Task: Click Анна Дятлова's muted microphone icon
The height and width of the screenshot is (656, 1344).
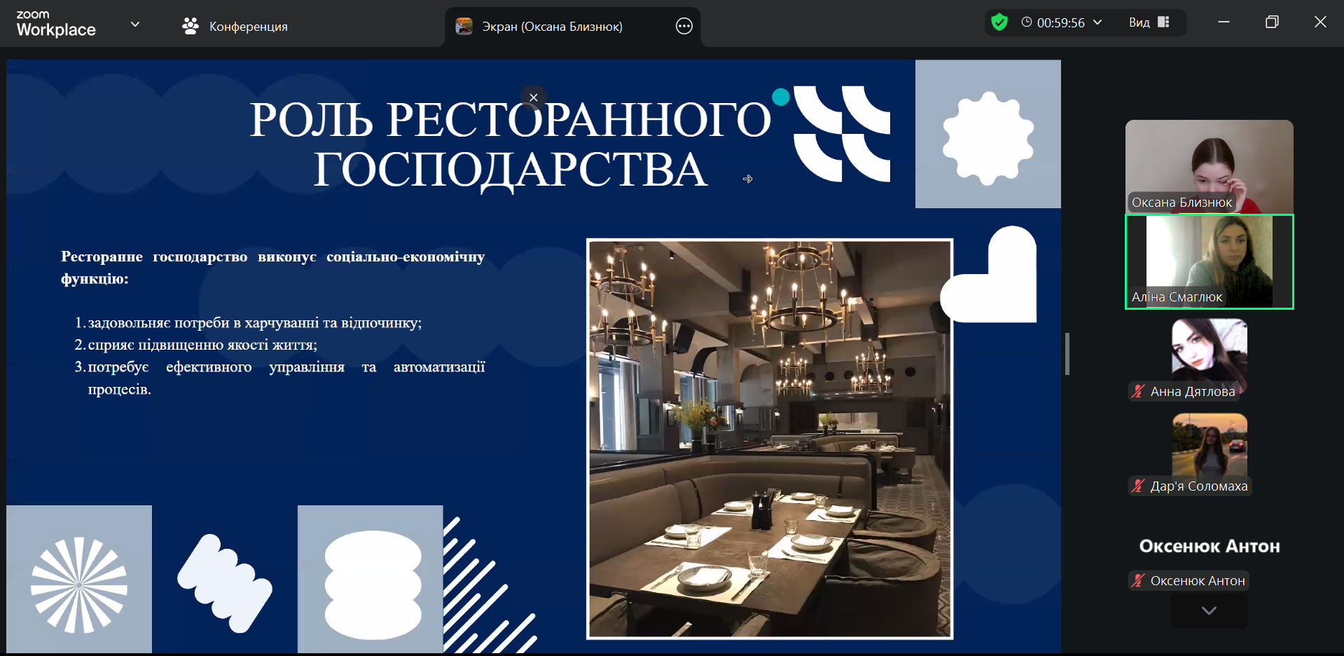Action: (1138, 391)
